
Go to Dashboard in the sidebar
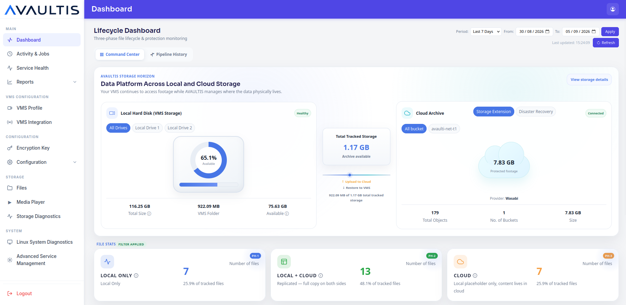tap(42, 40)
